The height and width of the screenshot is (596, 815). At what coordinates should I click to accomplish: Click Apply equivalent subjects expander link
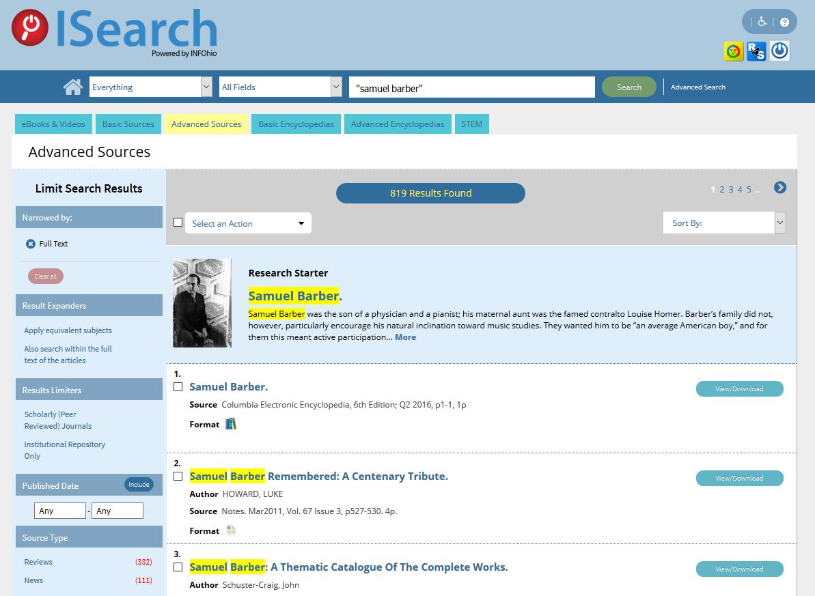pyautogui.click(x=68, y=330)
